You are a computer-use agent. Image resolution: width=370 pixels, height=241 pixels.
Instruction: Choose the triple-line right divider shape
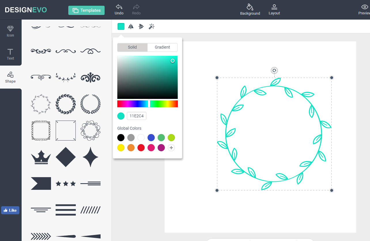pyautogui.click(x=90, y=183)
